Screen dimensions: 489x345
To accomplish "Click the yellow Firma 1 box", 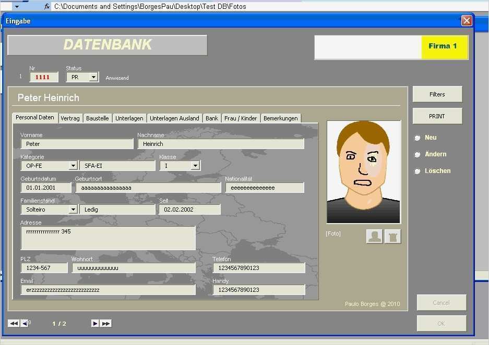I will tap(444, 47).
